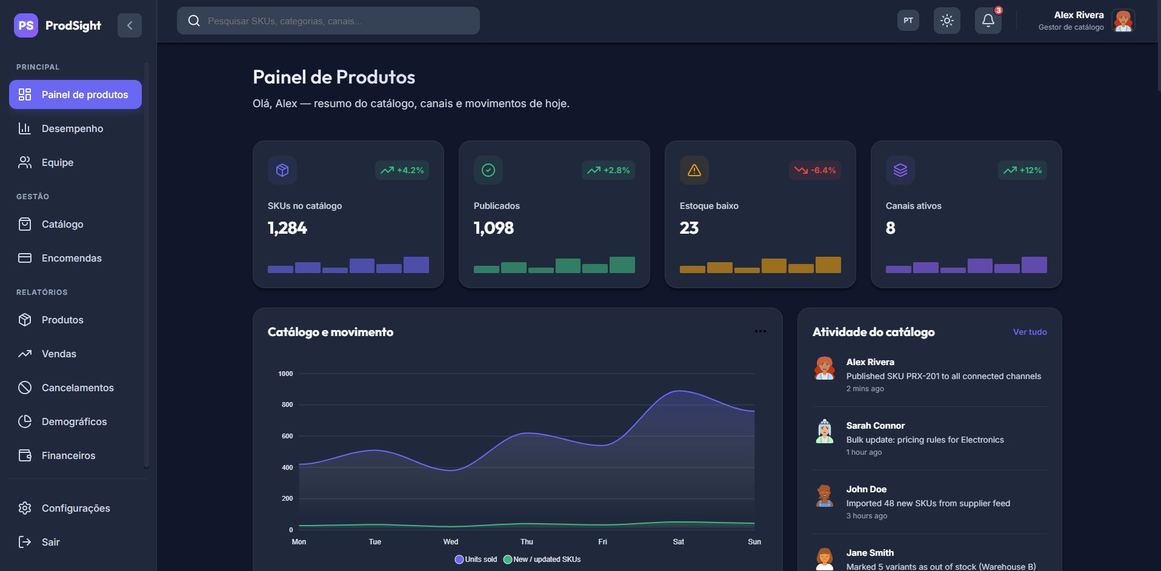
Task: Click the Canais ativos value 8
Action: tap(890, 228)
